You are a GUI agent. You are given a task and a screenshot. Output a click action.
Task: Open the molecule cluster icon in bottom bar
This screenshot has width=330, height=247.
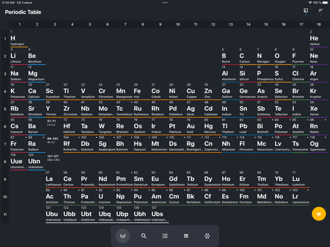coord(207,236)
